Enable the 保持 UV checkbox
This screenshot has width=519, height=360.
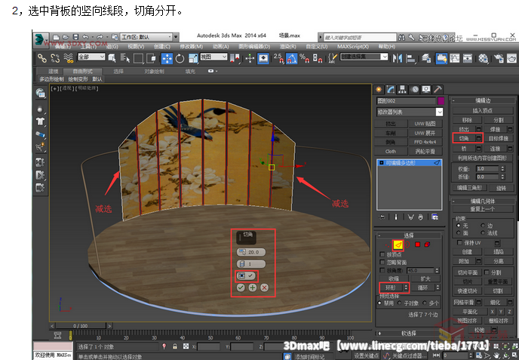pyautogui.click(x=459, y=243)
